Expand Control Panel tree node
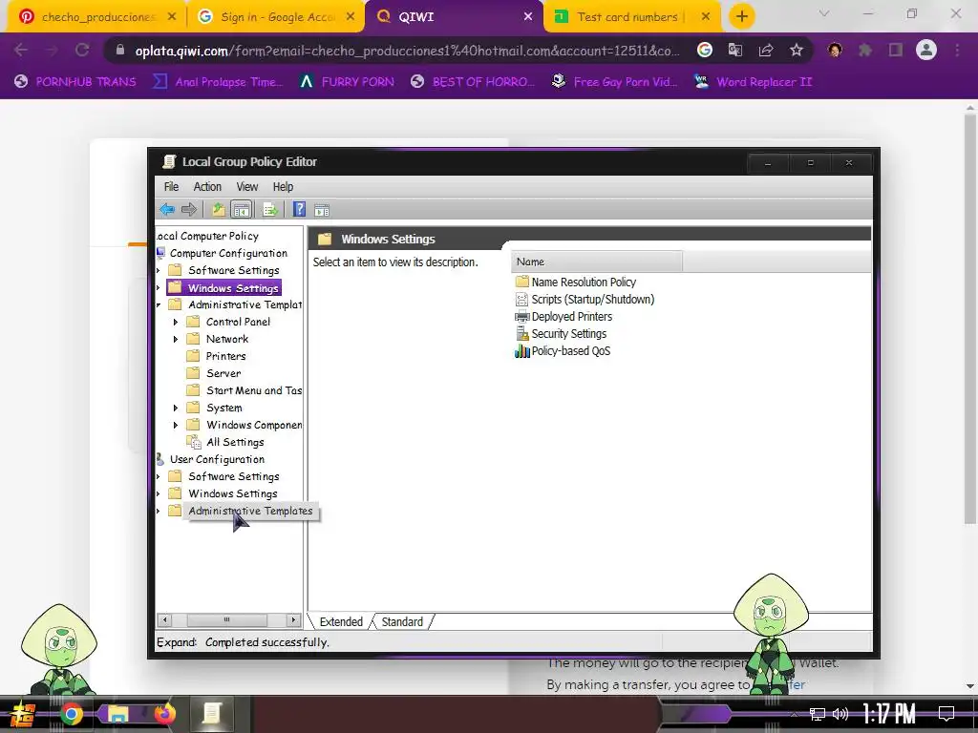 point(176,322)
